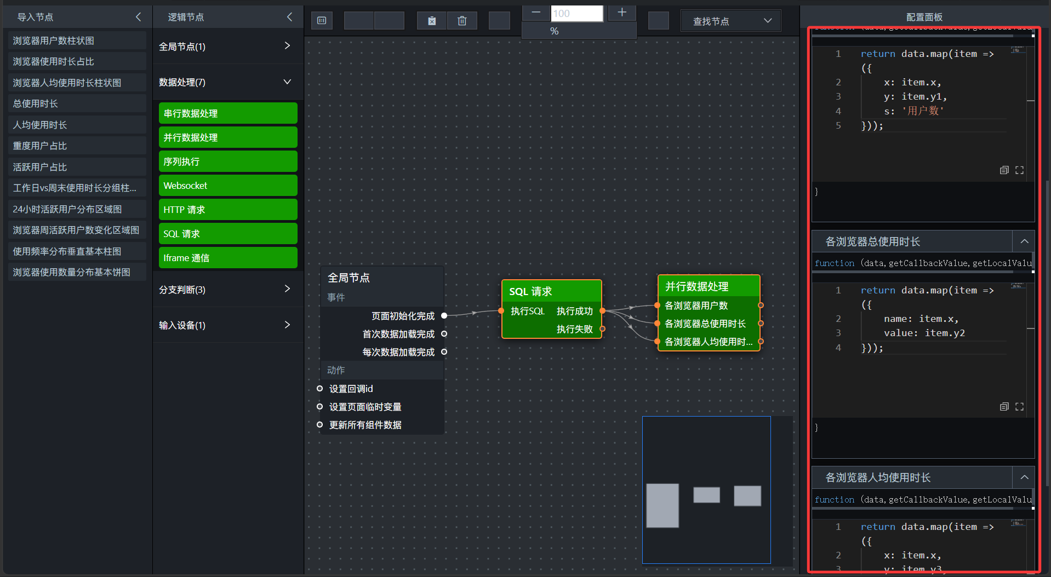The height and width of the screenshot is (577, 1051).
Task: Pick 工作日vs周末使用时长分组柱... from import list
Action: [x=77, y=188]
